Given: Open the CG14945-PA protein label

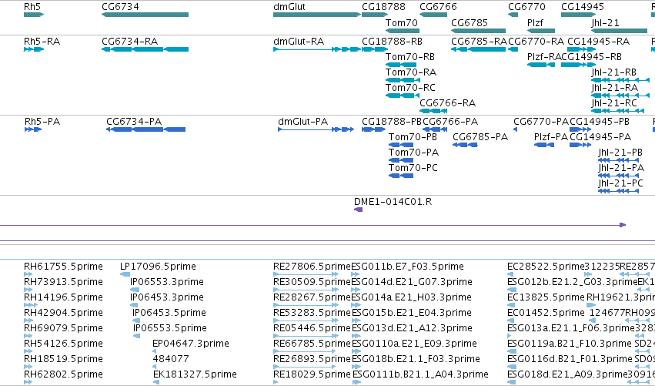Looking at the screenshot, I should click(x=600, y=137).
